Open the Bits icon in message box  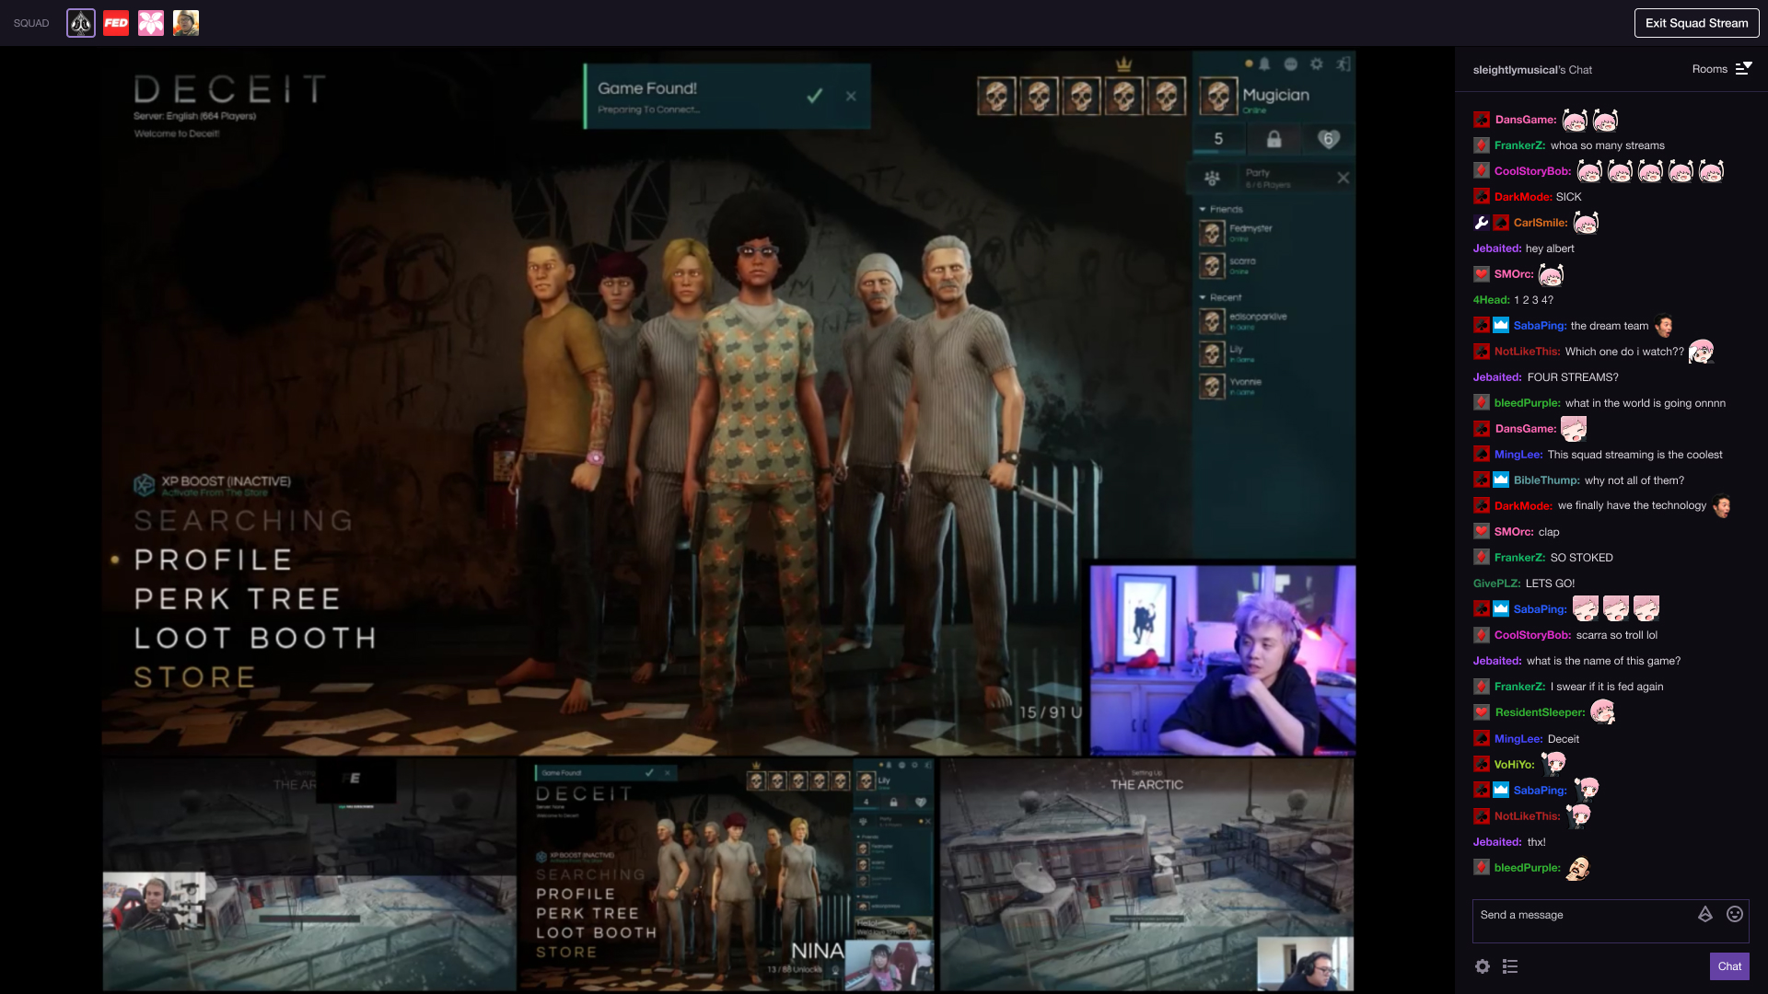point(1705,914)
